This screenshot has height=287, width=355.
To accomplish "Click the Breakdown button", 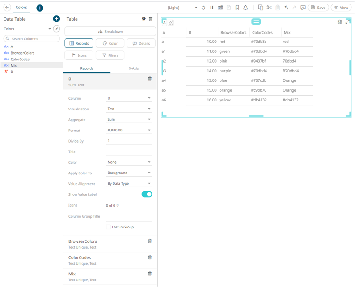I will pos(110,31).
